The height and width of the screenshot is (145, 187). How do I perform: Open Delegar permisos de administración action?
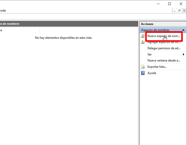tap(164, 48)
